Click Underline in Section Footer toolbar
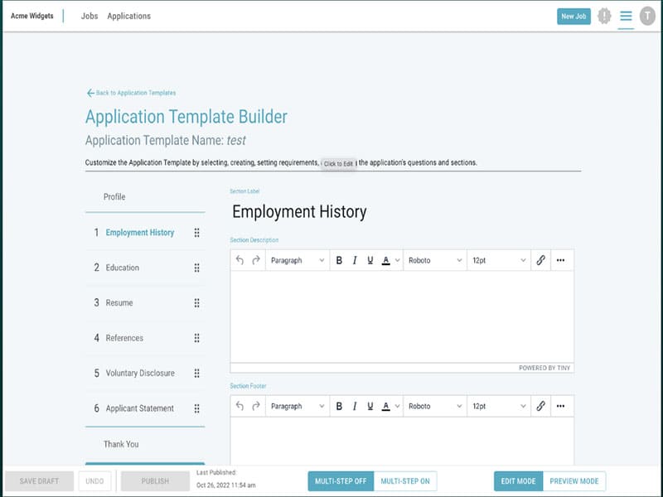This screenshot has height=497, width=663. coord(370,406)
